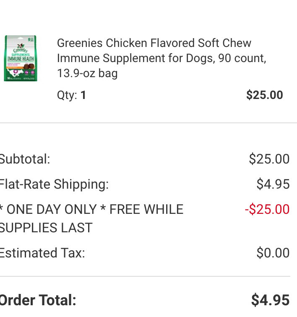This screenshot has height=317, width=297.
Task: Click the divider line below the product
Action: click(148, 123)
